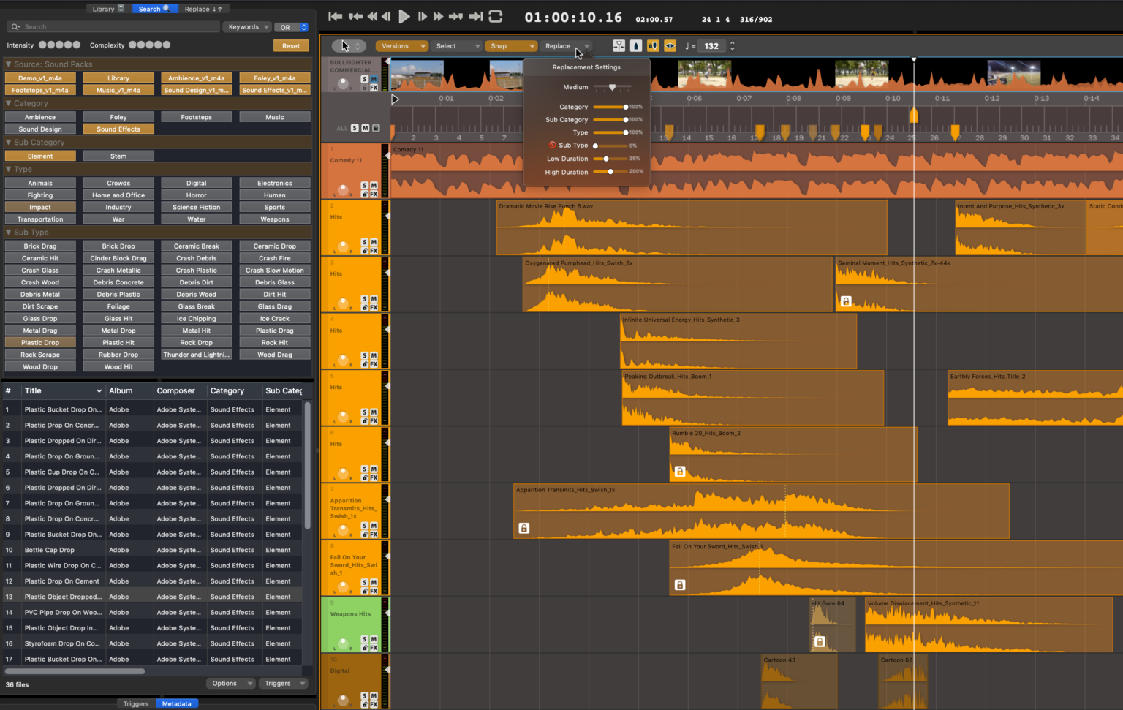Click the Options button below the file list

231,684
